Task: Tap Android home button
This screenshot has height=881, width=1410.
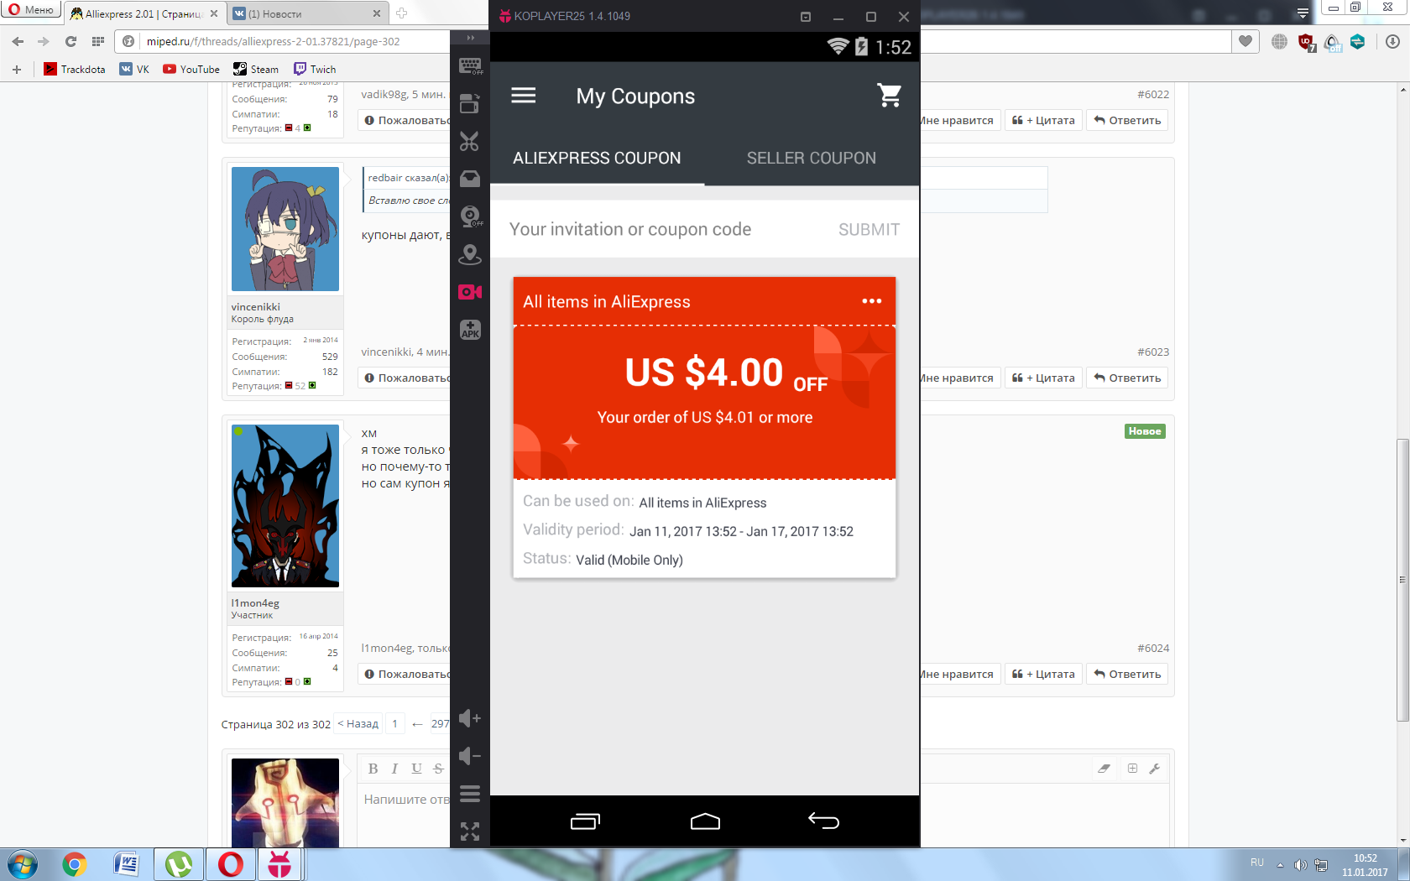Action: (705, 821)
